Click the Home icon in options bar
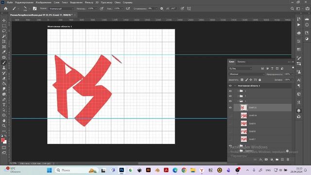 click(6, 9)
